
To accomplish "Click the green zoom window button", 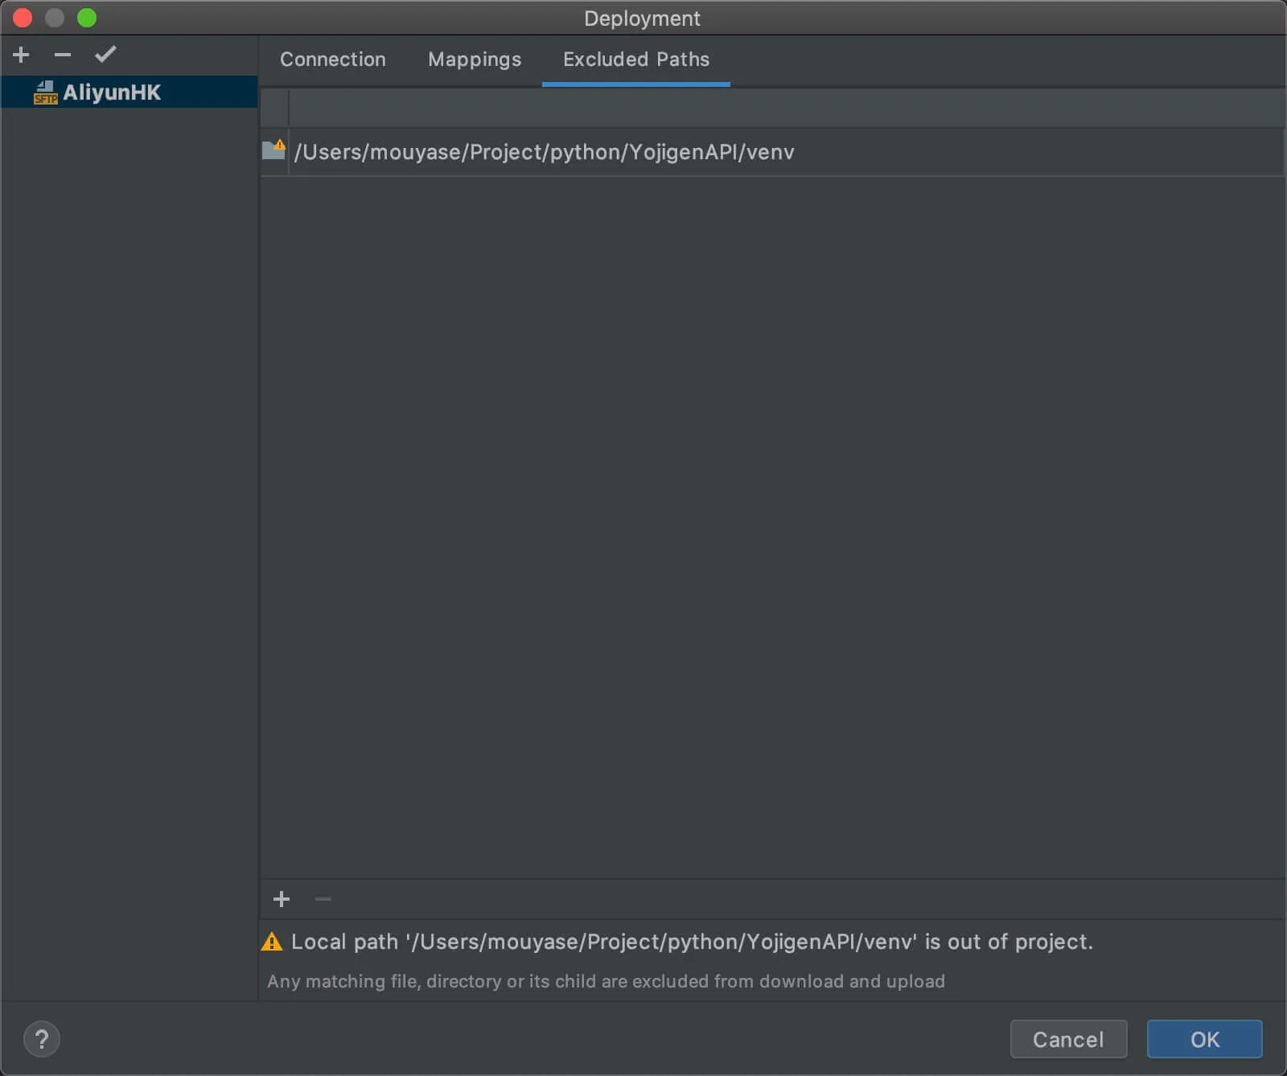I will pyautogui.click(x=87, y=18).
